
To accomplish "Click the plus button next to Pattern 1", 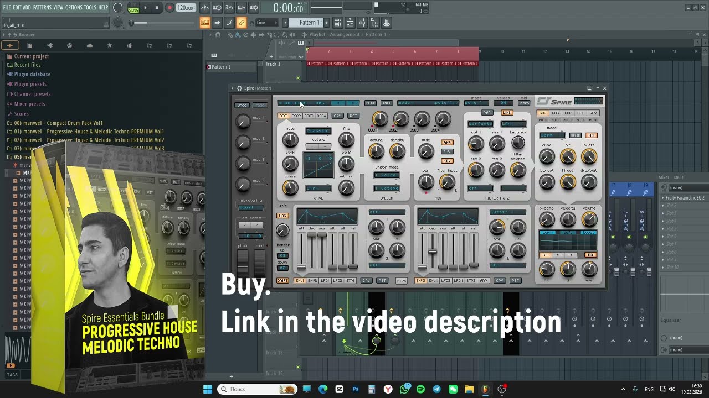I will point(326,23).
